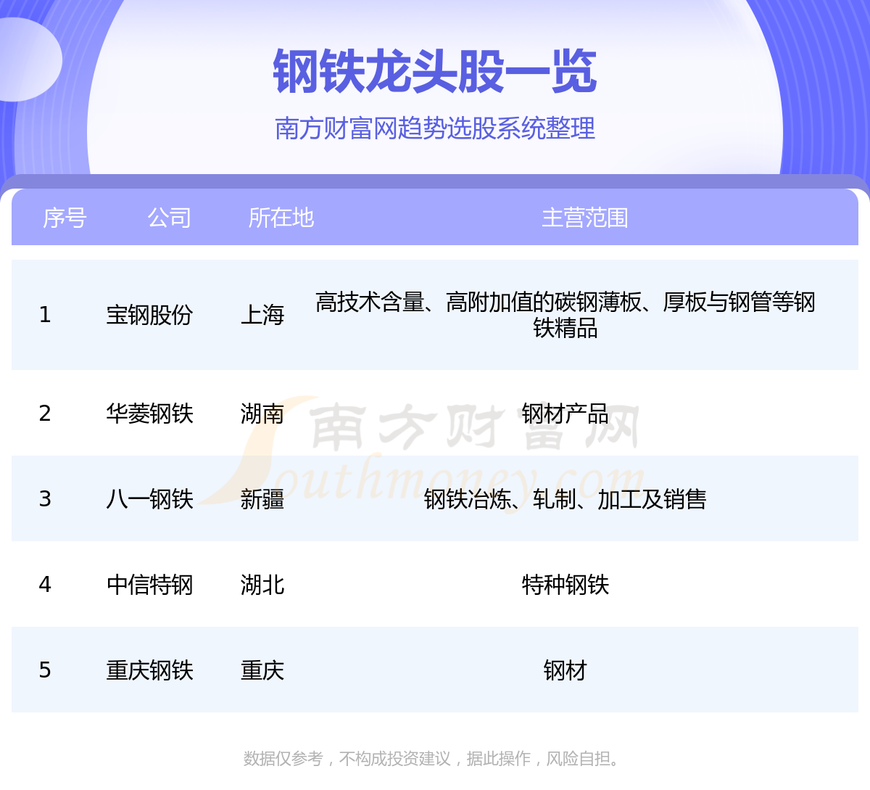Click business scope 特种钢铁
Viewport: 870px width, 790px height.
coord(565,585)
